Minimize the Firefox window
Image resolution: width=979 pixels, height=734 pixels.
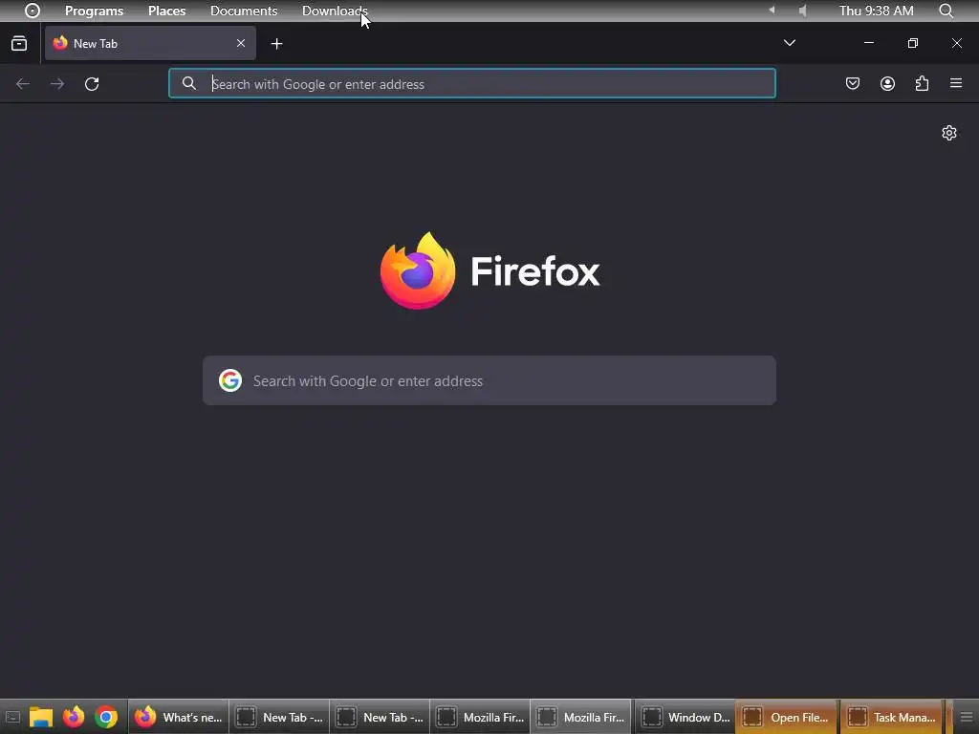pyautogui.click(x=868, y=43)
